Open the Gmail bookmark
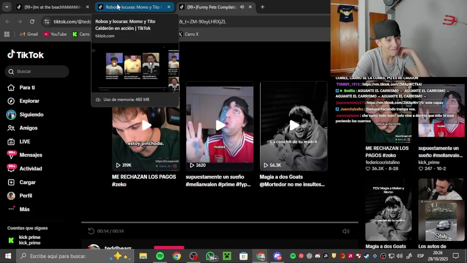 tap(29, 34)
